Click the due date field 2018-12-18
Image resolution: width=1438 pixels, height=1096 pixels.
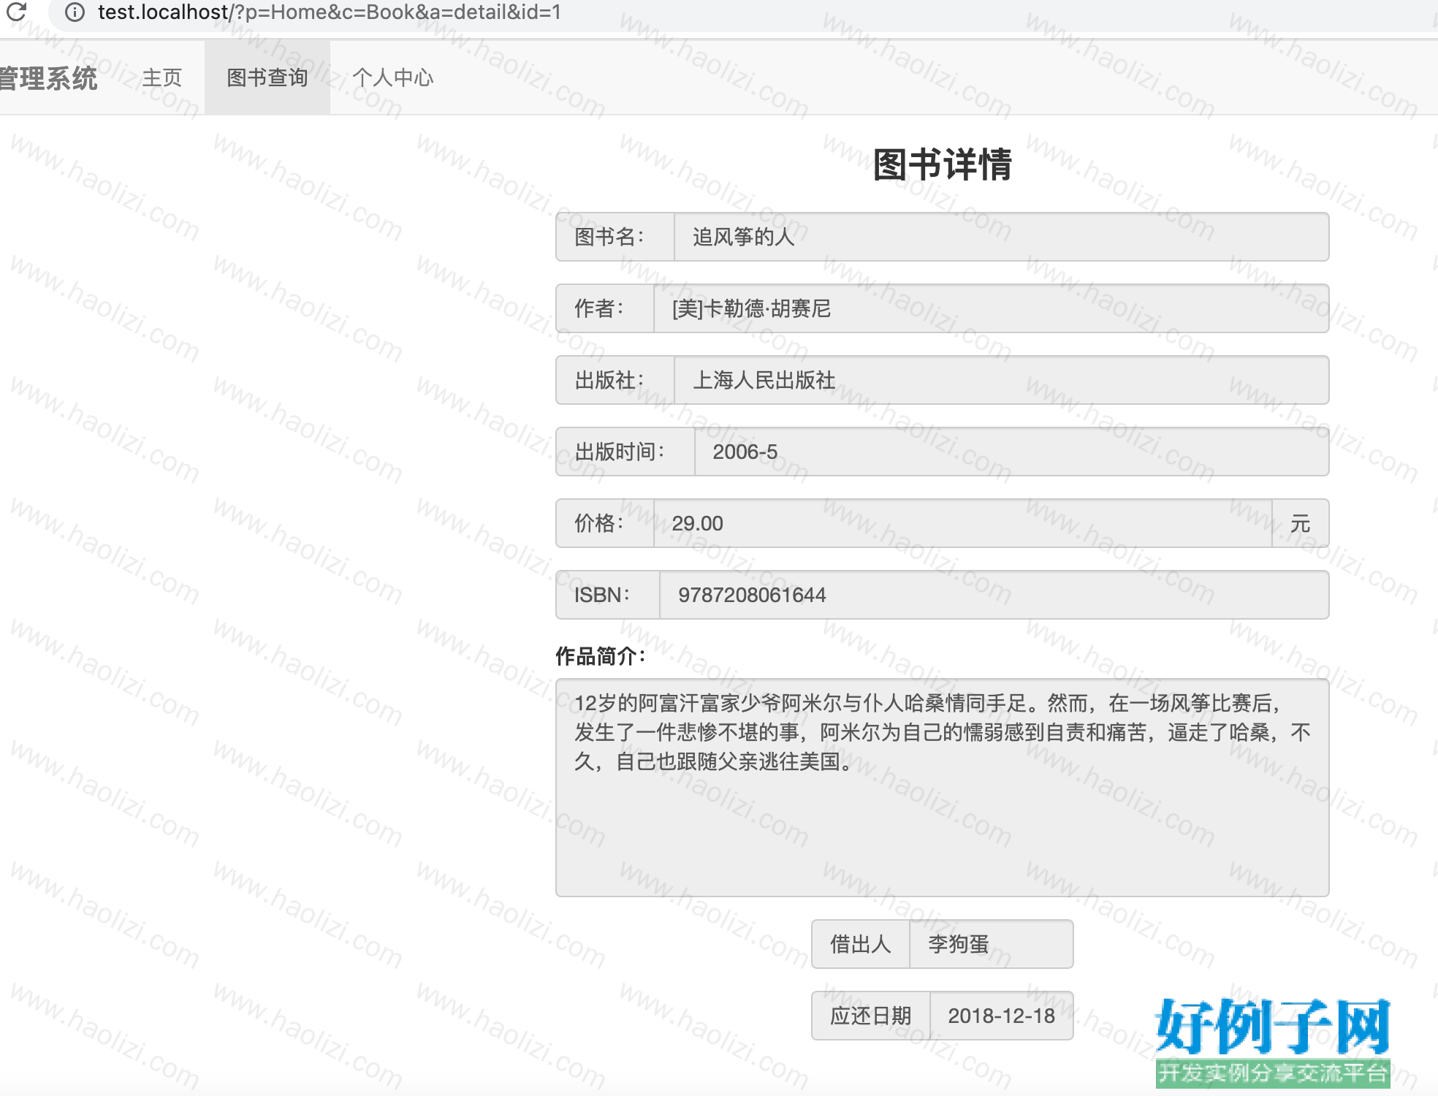[1001, 1016]
